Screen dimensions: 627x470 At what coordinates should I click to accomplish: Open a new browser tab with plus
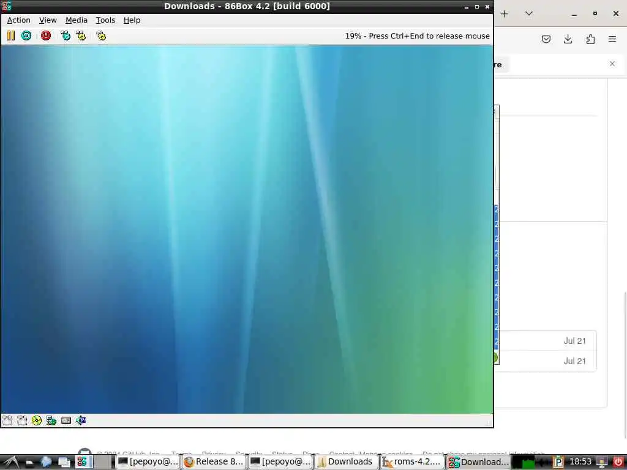(505, 14)
